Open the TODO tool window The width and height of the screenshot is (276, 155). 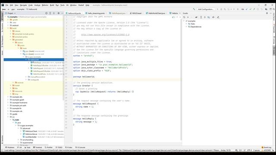point(59,147)
